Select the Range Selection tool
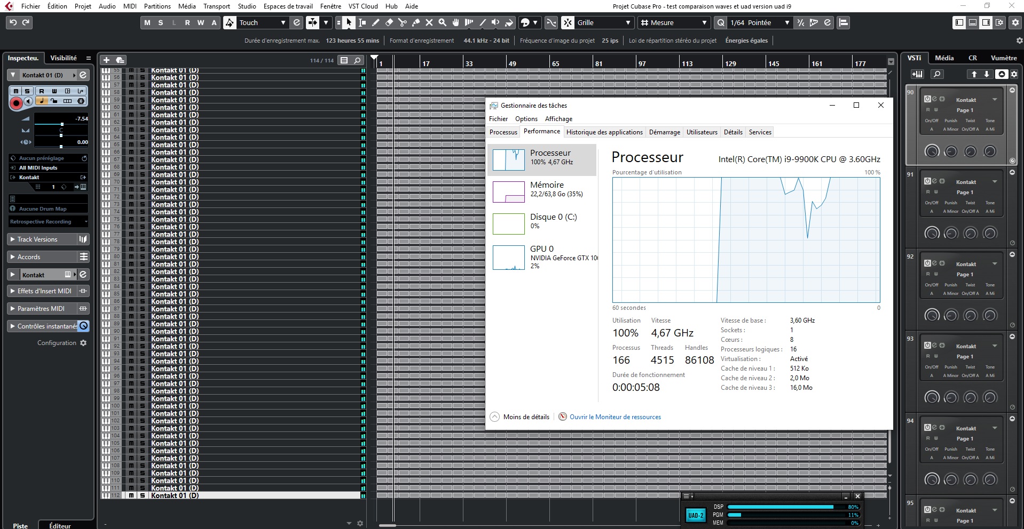1024x529 pixels. [x=362, y=22]
